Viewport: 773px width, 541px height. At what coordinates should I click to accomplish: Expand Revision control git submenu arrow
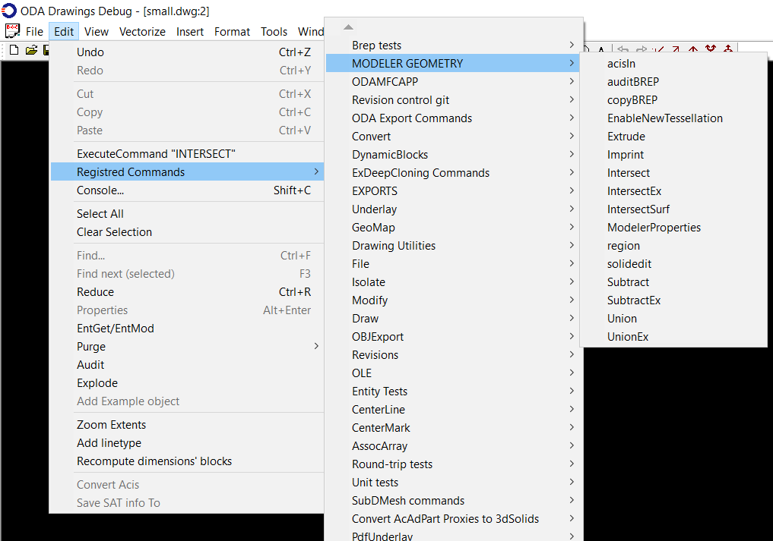(572, 99)
